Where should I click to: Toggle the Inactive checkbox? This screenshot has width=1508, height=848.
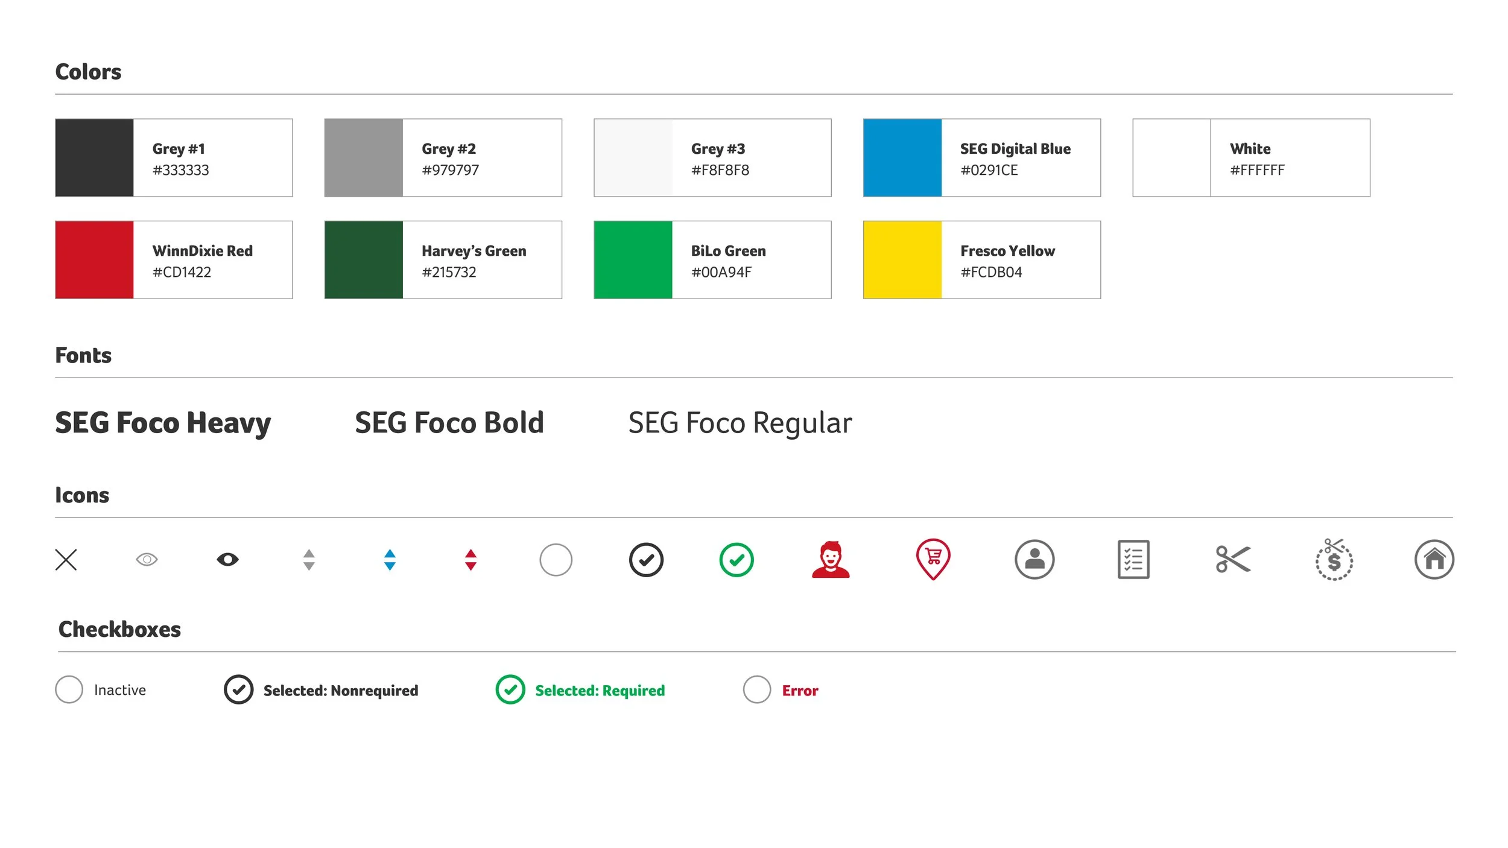click(69, 689)
